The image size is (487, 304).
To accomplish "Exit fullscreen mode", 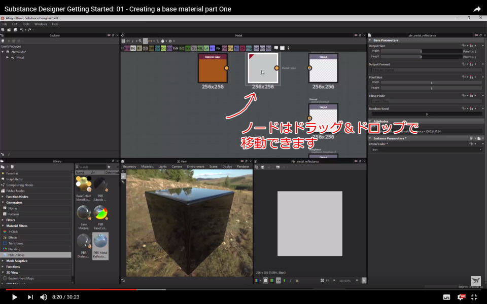I will click(x=474, y=297).
